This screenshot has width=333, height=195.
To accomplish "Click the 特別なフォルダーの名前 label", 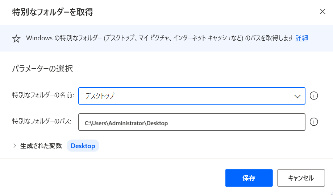I will click(43, 95).
